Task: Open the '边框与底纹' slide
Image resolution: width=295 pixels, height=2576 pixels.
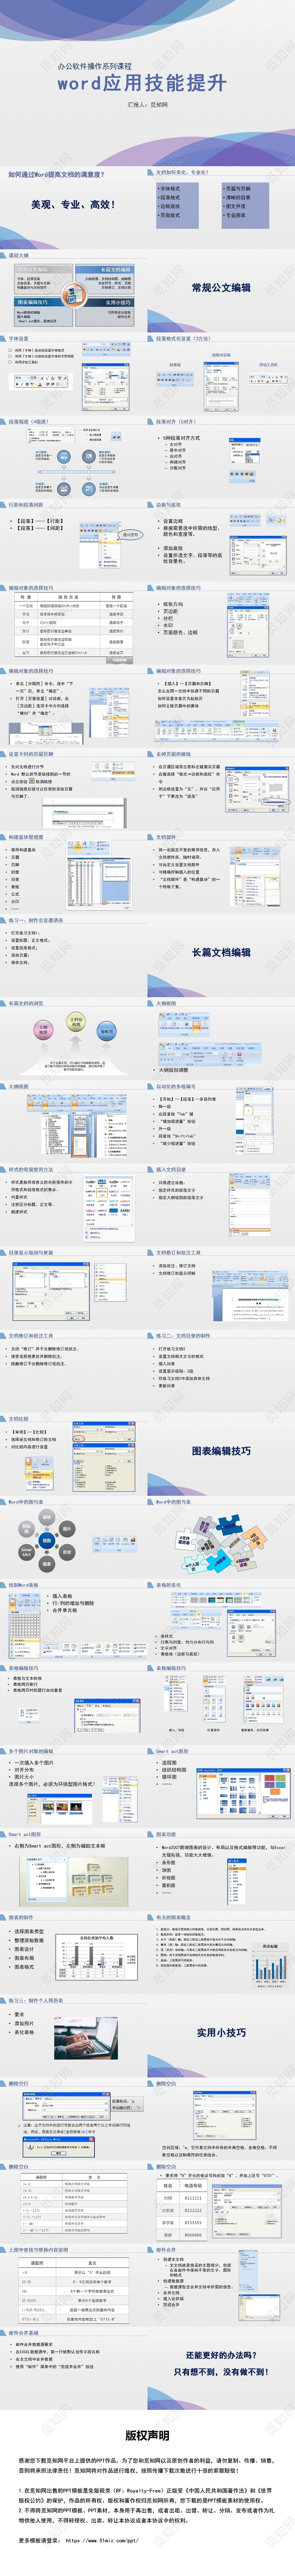Action: (x=221, y=540)
